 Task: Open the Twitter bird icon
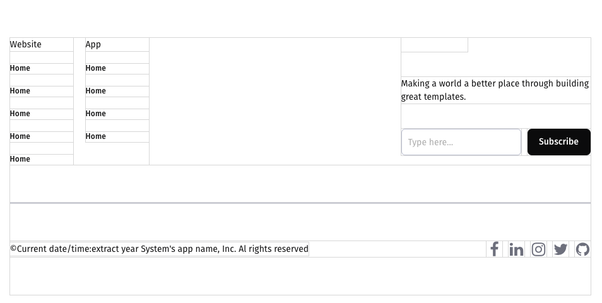click(x=560, y=249)
